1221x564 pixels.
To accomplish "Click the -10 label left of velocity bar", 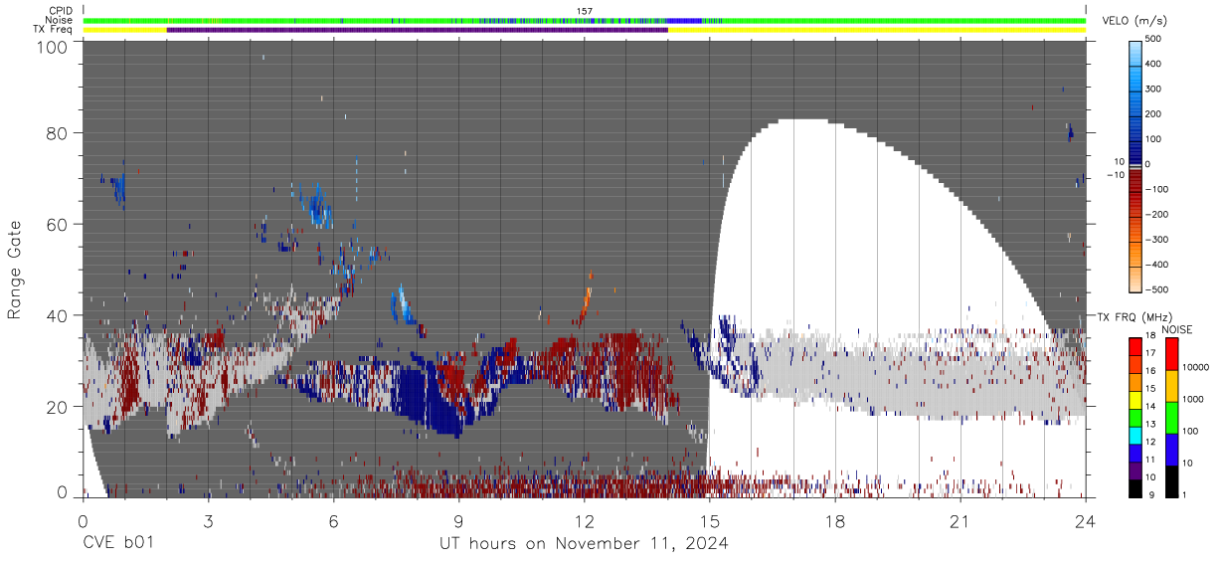I will tap(1115, 175).
